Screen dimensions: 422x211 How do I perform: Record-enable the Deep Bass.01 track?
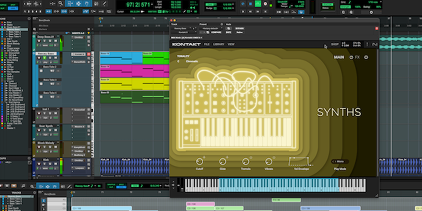pyautogui.click(x=39, y=41)
